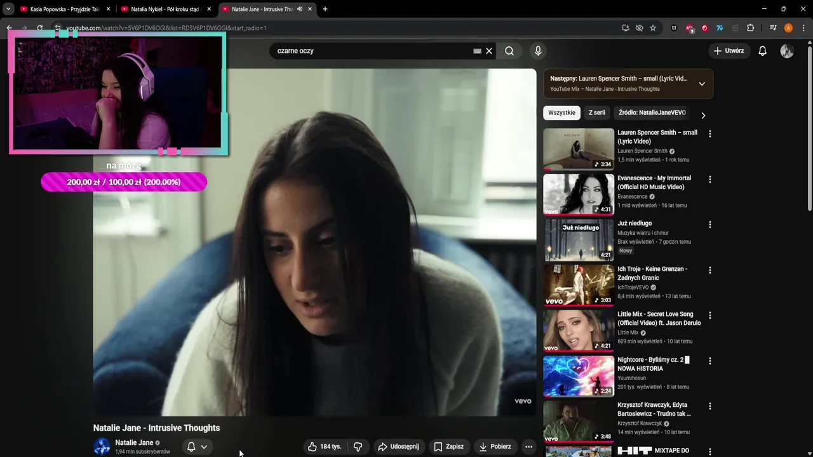Open more actions menu under the video

point(528,447)
